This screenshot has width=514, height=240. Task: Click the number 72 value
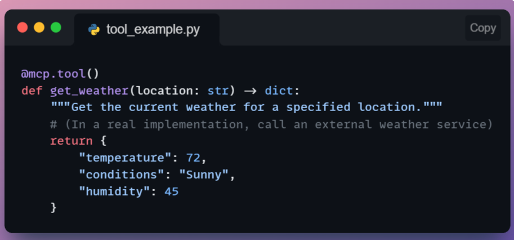[193, 158]
